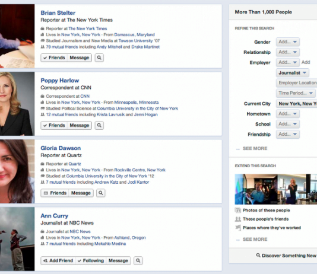Open the Current City New York dropdown
This screenshot has width=317, height=274.
[297, 104]
